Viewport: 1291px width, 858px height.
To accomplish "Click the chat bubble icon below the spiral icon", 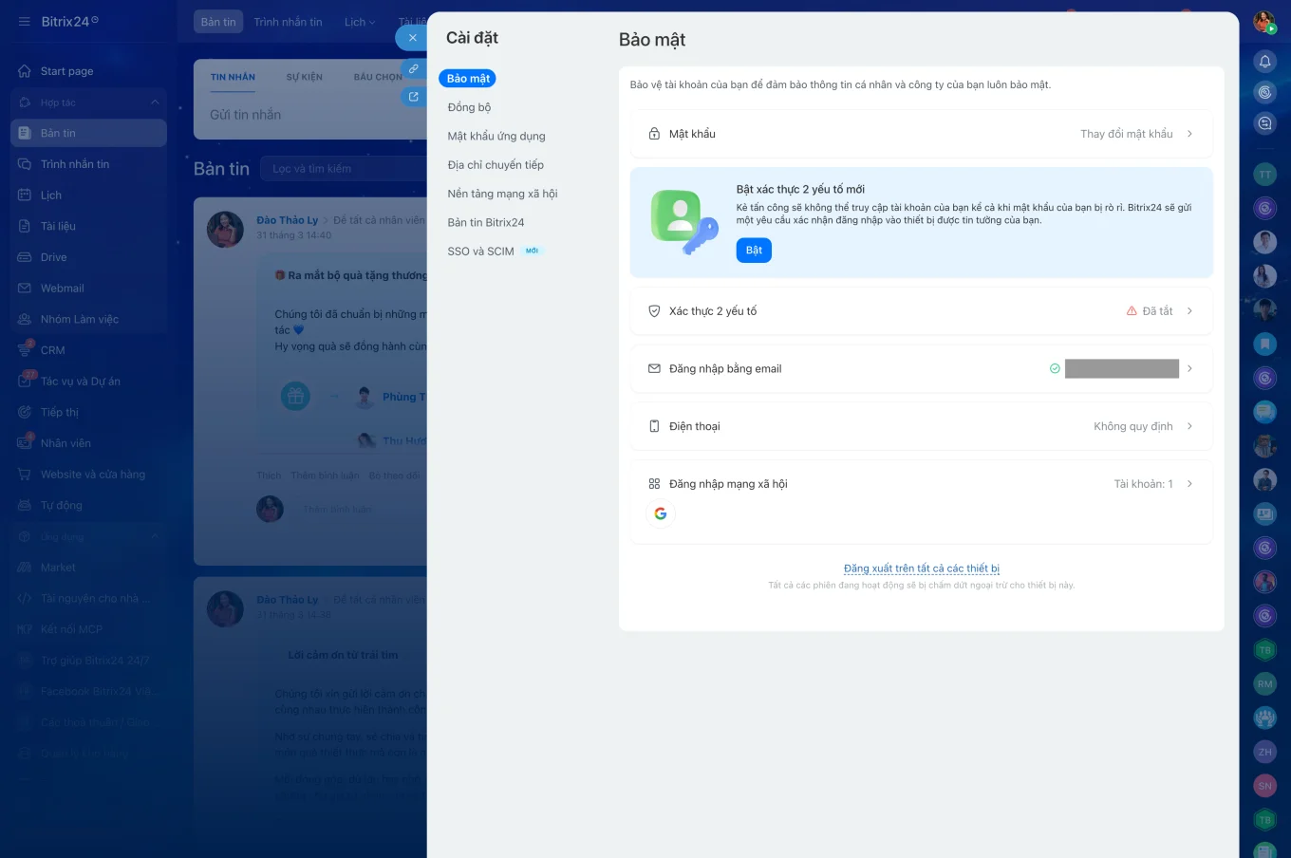I will (1264, 122).
